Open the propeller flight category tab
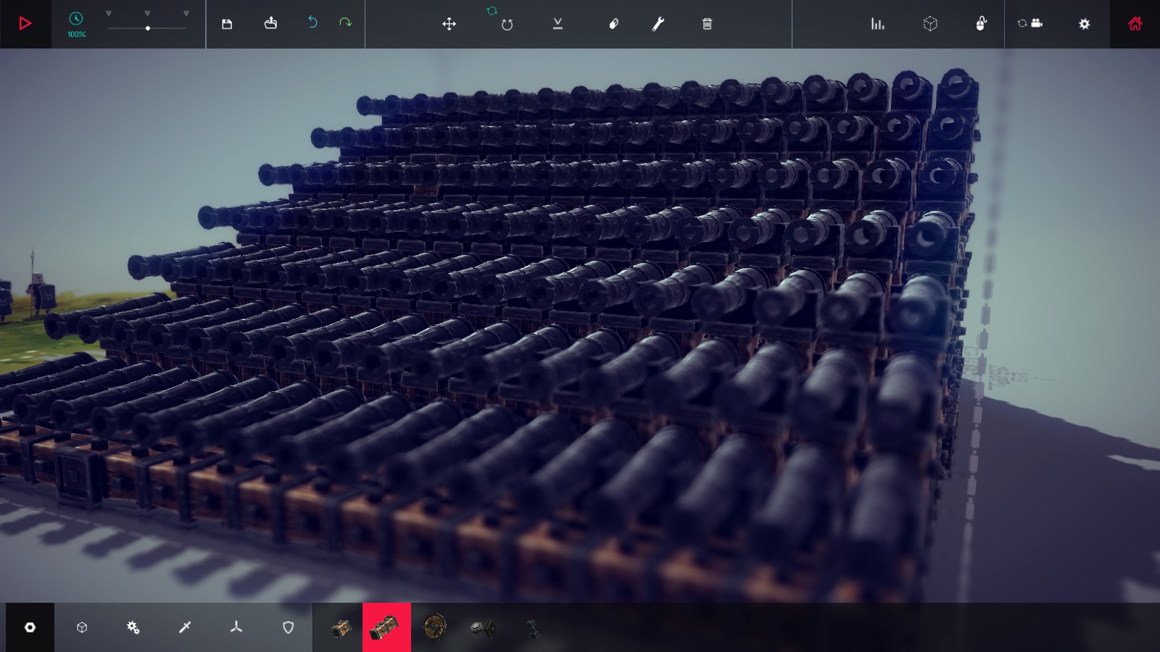This screenshot has height=652, width=1160. [236, 627]
